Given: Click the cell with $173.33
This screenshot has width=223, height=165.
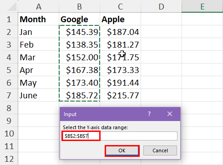Looking at the screenshot, I should pos(121,70).
